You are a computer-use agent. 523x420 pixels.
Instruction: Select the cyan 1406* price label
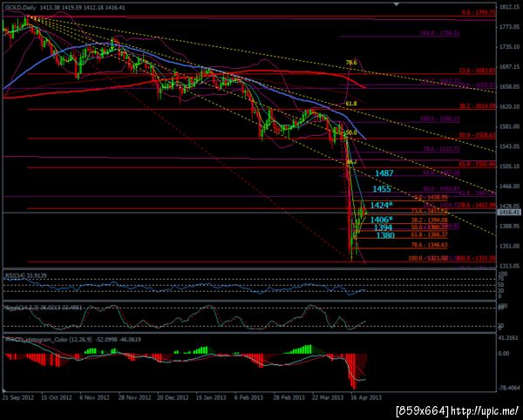[380, 220]
